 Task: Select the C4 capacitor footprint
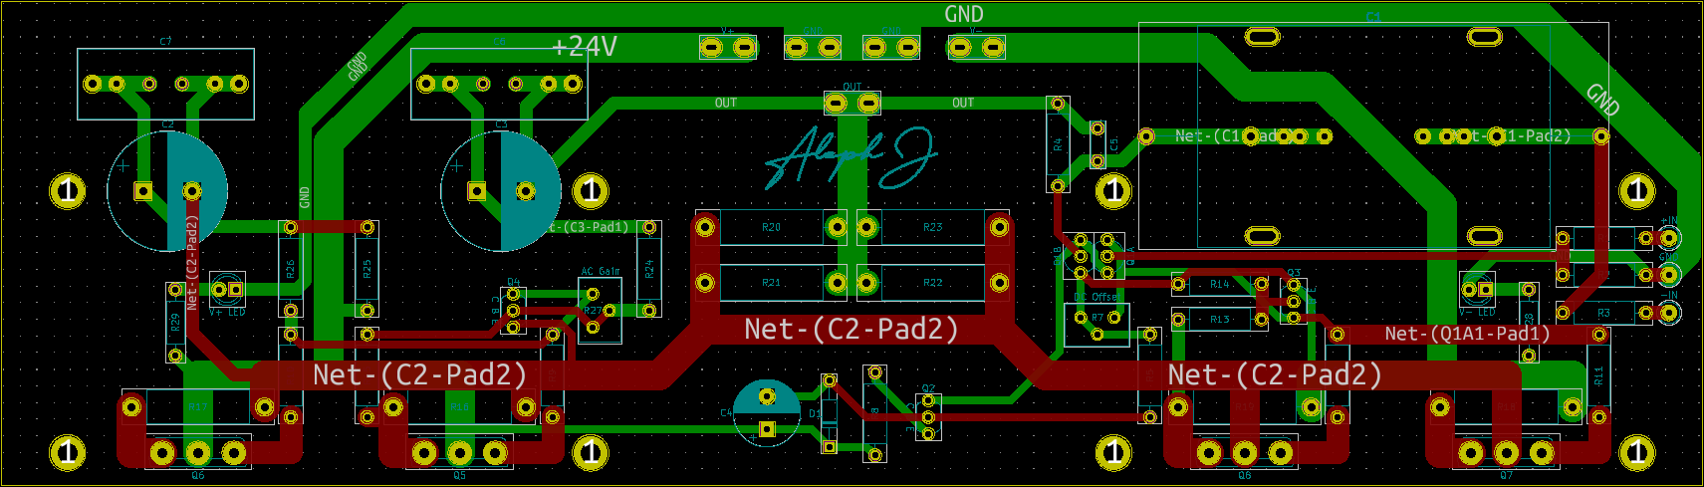(767, 413)
